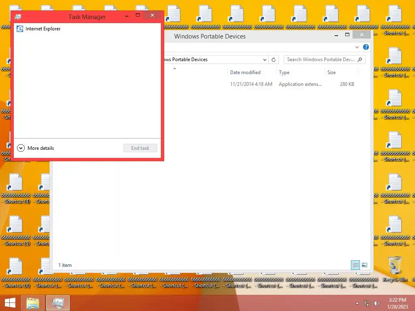The image size is (415, 311).
Task: Click the address path Portable Devices
Action: [190, 60]
